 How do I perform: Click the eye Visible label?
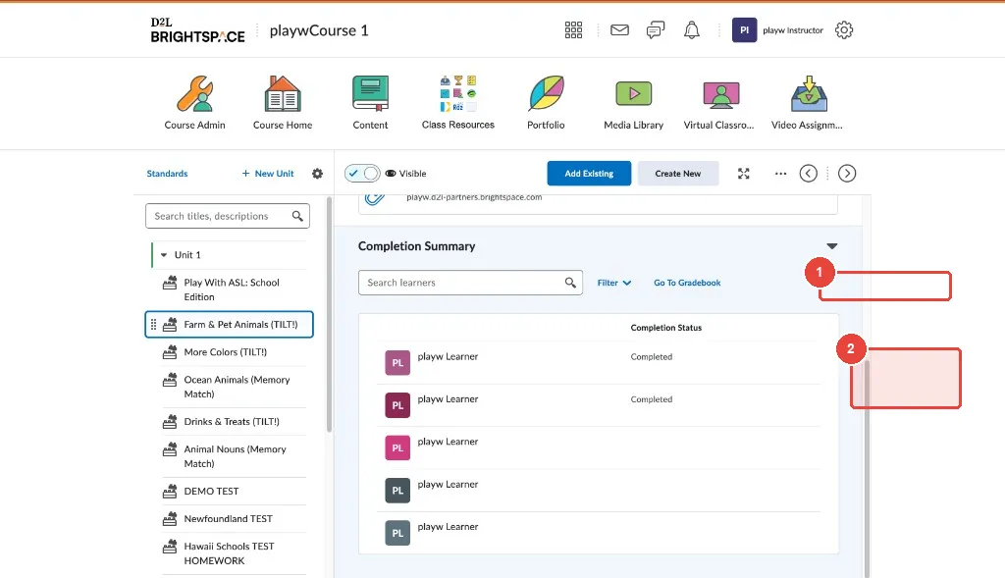(405, 174)
